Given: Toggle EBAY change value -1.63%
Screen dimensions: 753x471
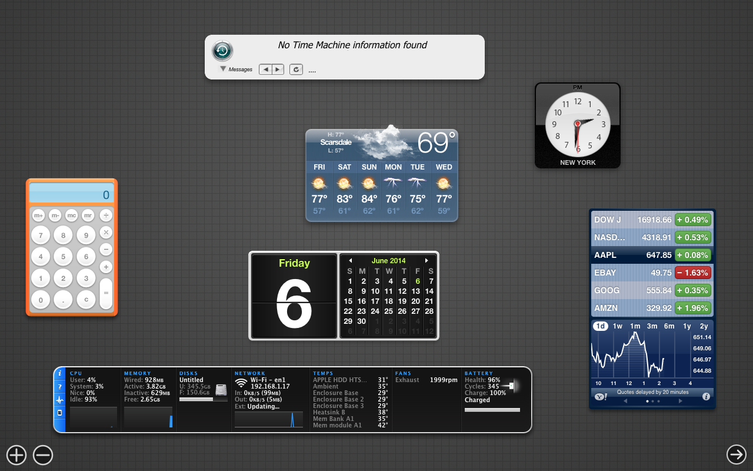Looking at the screenshot, I should point(693,273).
